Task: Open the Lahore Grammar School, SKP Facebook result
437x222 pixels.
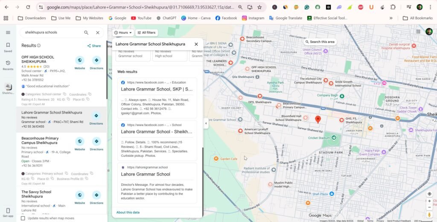Action: (x=157, y=89)
